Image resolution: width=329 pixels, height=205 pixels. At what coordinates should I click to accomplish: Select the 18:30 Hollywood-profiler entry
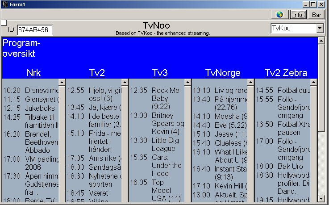pyautogui.click(x=283, y=183)
